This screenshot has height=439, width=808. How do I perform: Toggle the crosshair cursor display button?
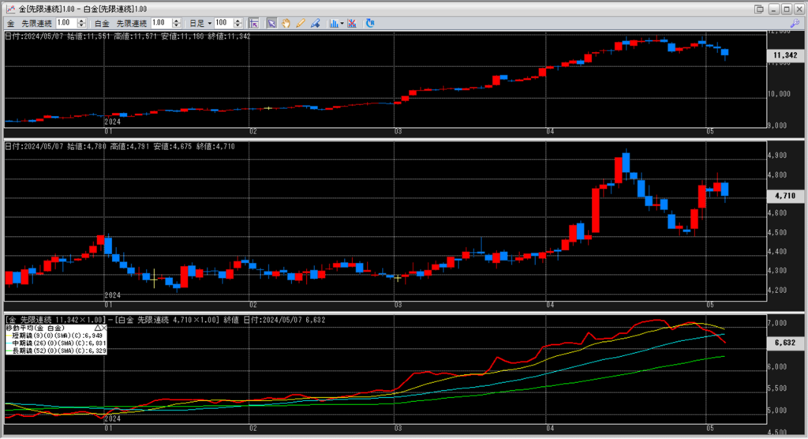[253, 24]
